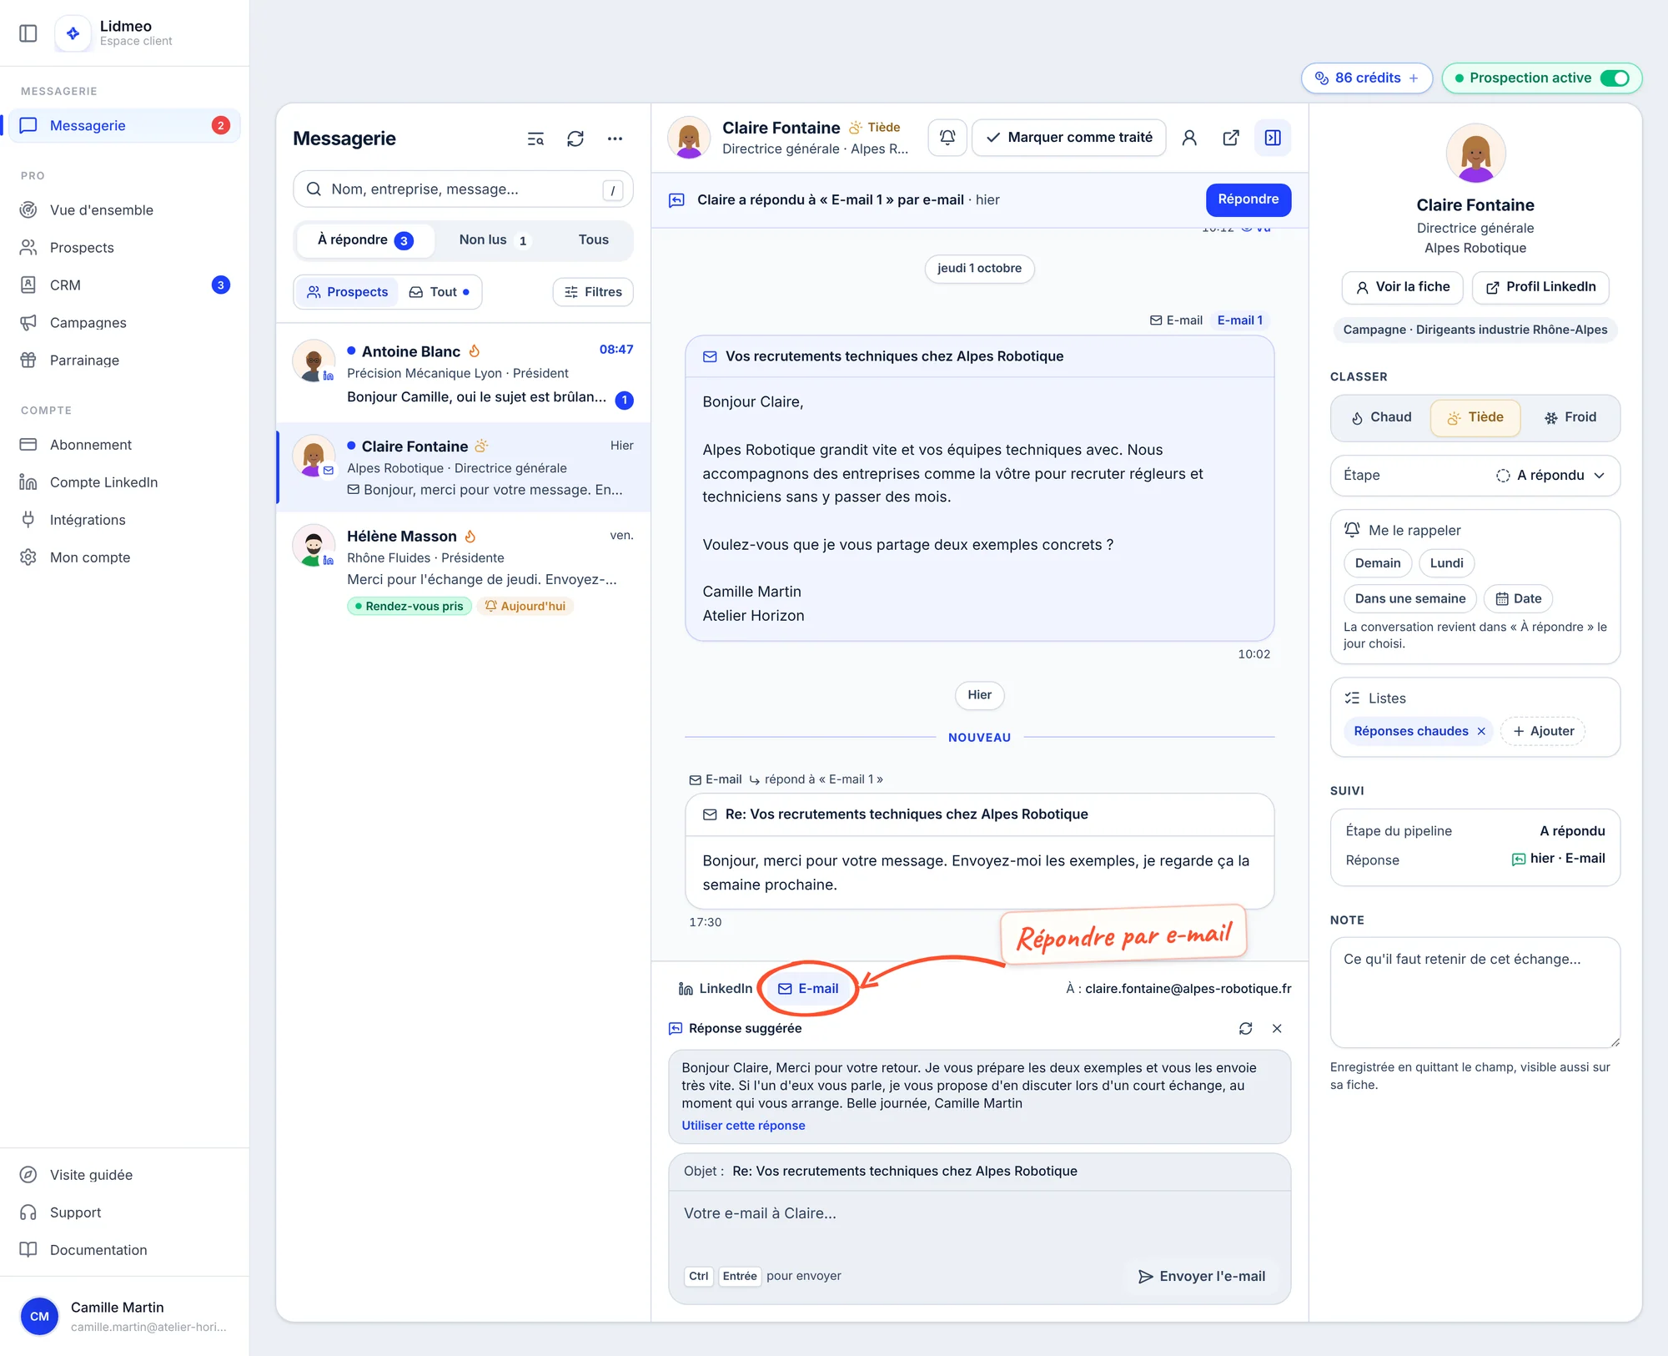Regenerate the suggested reply
1668x1356 pixels.
coord(1246,1028)
